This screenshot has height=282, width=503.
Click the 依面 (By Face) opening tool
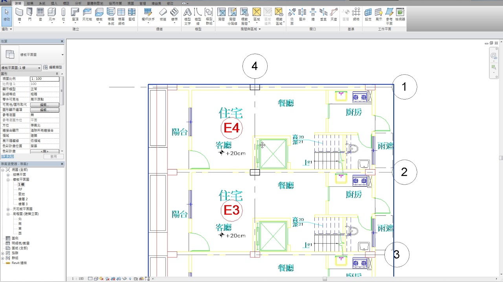click(x=292, y=16)
